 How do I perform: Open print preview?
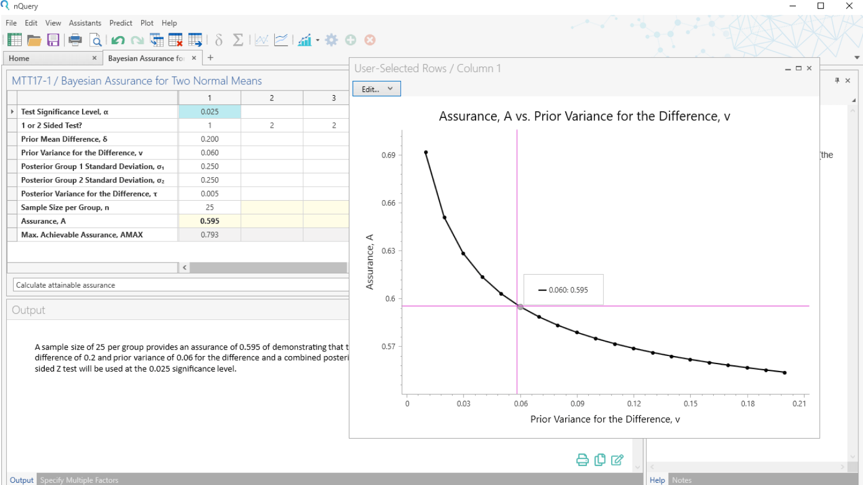(95, 40)
